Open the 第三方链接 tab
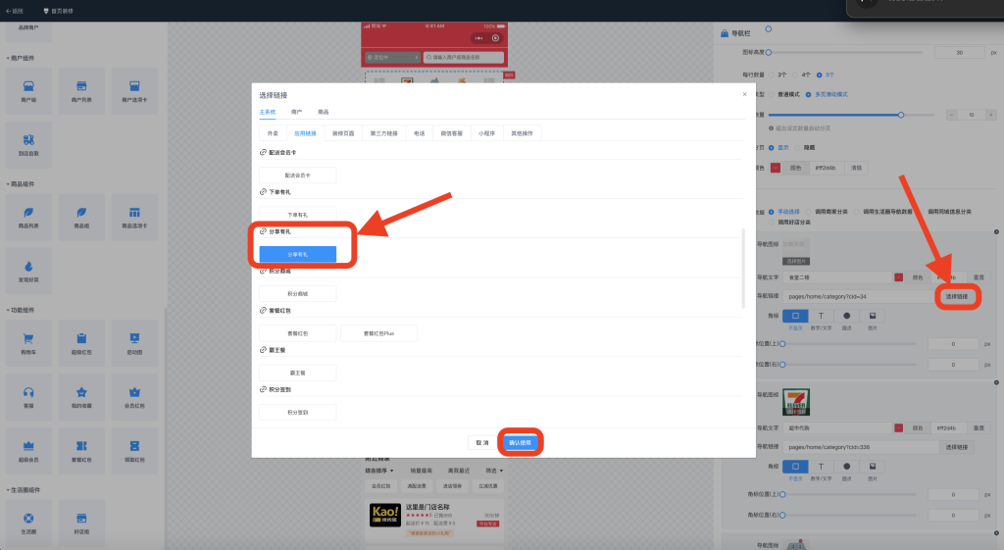The height and width of the screenshot is (550, 1004). [x=383, y=132]
